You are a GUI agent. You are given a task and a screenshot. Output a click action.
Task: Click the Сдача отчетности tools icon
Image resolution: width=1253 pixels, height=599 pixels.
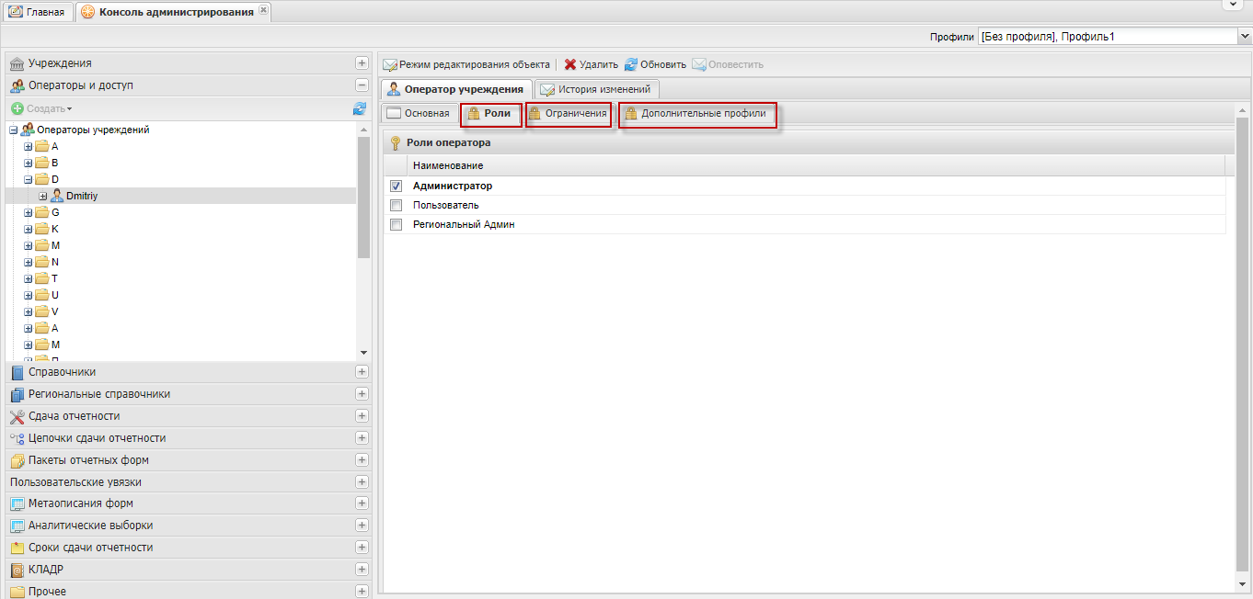coord(17,416)
